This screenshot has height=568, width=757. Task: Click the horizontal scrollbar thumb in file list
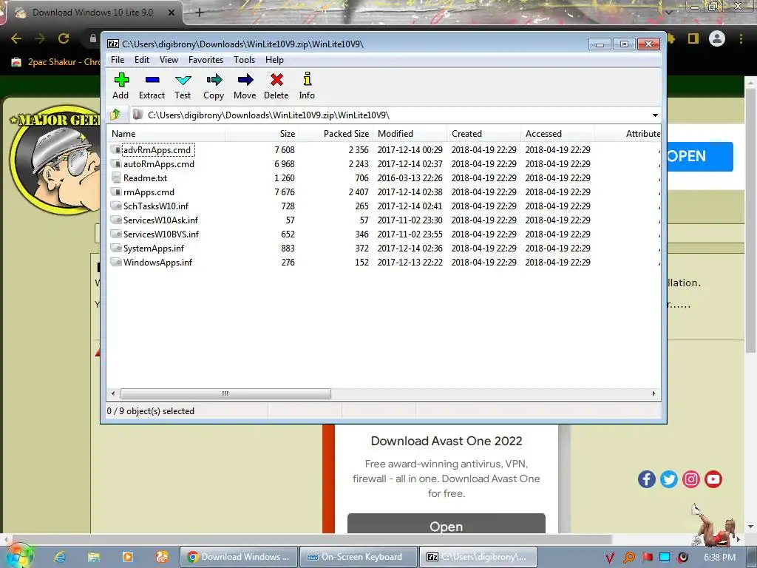click(225, 393)
